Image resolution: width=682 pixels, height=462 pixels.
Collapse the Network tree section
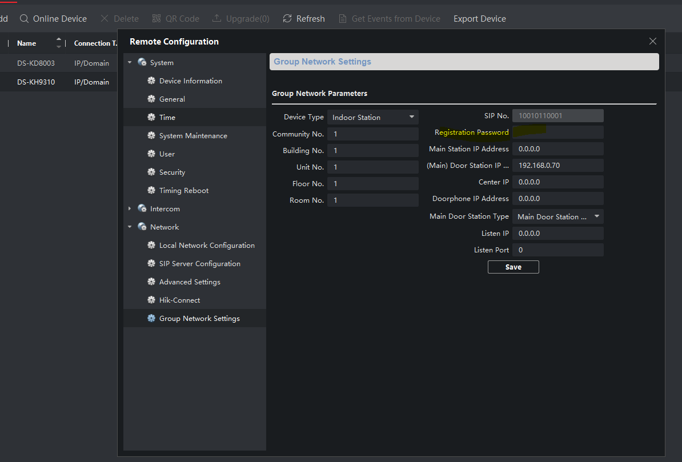click(130, 227)
